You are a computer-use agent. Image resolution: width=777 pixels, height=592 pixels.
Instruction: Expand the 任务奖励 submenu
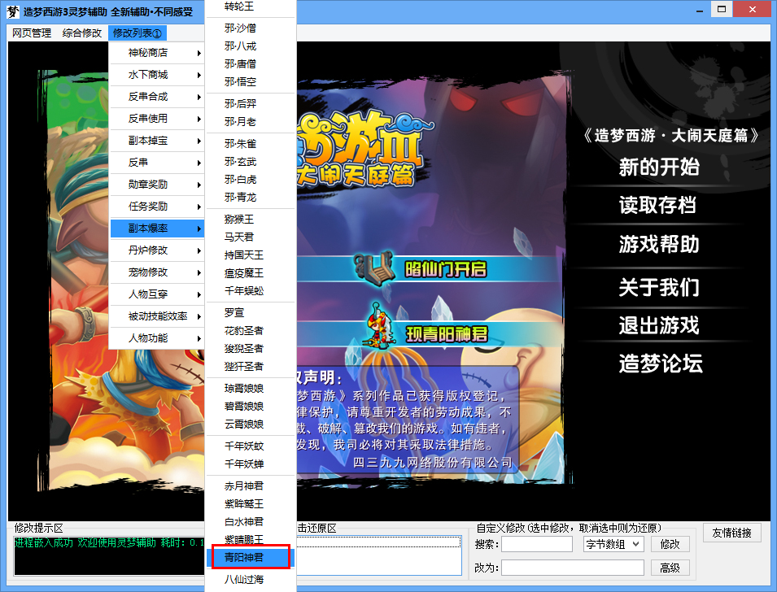[x=157, y=206]
